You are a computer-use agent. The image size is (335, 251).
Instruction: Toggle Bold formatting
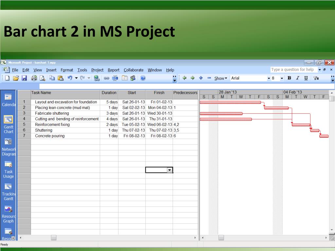pos(289,78)
